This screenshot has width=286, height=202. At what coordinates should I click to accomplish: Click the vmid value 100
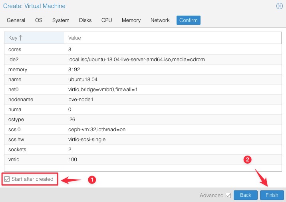73,160
